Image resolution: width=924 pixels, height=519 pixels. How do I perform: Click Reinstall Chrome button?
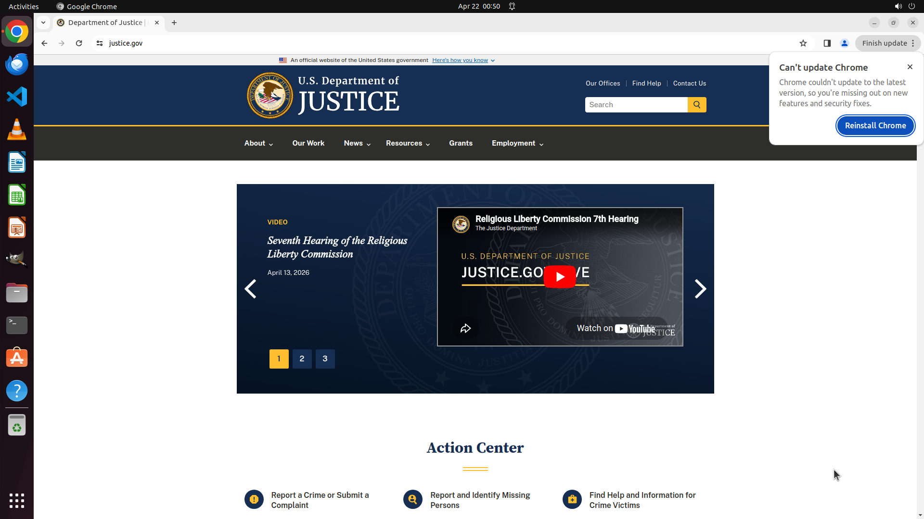point(875,126)
